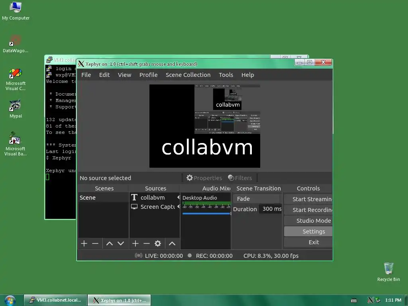Screen dimensions: 408x306
Task: Toggle visibility eye of collabvm source
Action: (x=178, y=198)
